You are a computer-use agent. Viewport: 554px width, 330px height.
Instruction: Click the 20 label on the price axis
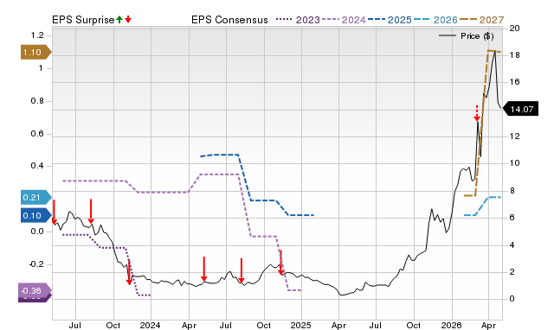(x=514, y=29)
